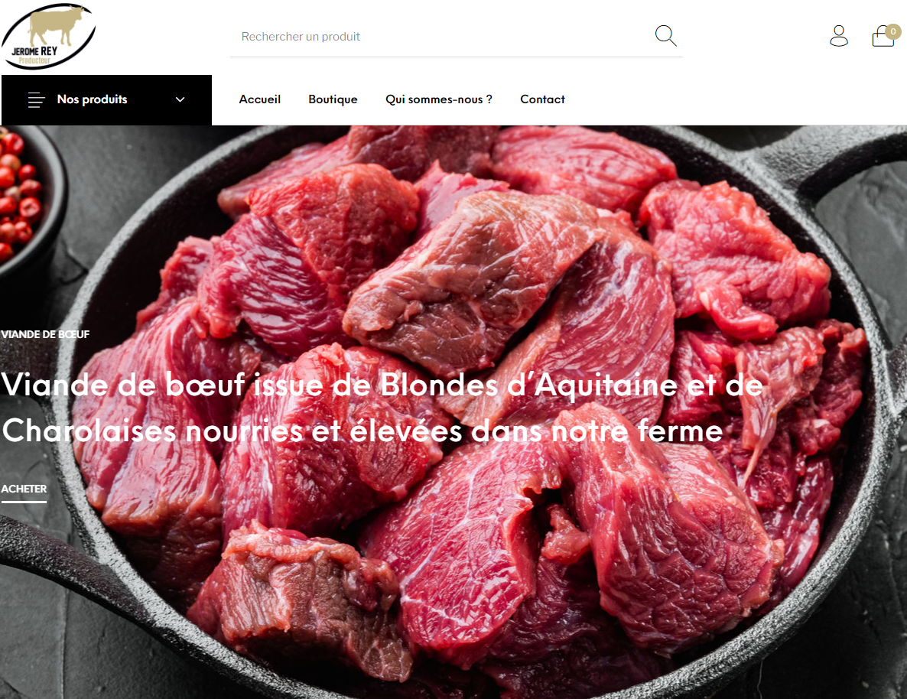Focus the Rechercher un produit field
Viewport: 907px width, 699px height.
[x=443, y=37]
